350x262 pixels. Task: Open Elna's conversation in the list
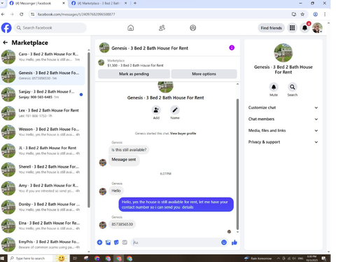coord(43,226)
